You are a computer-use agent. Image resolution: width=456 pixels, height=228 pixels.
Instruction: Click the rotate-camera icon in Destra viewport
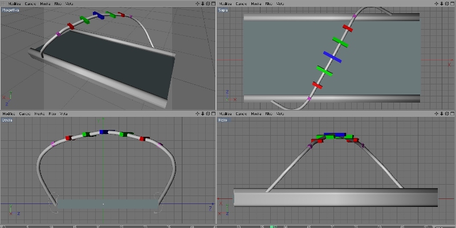pos(208,113)
